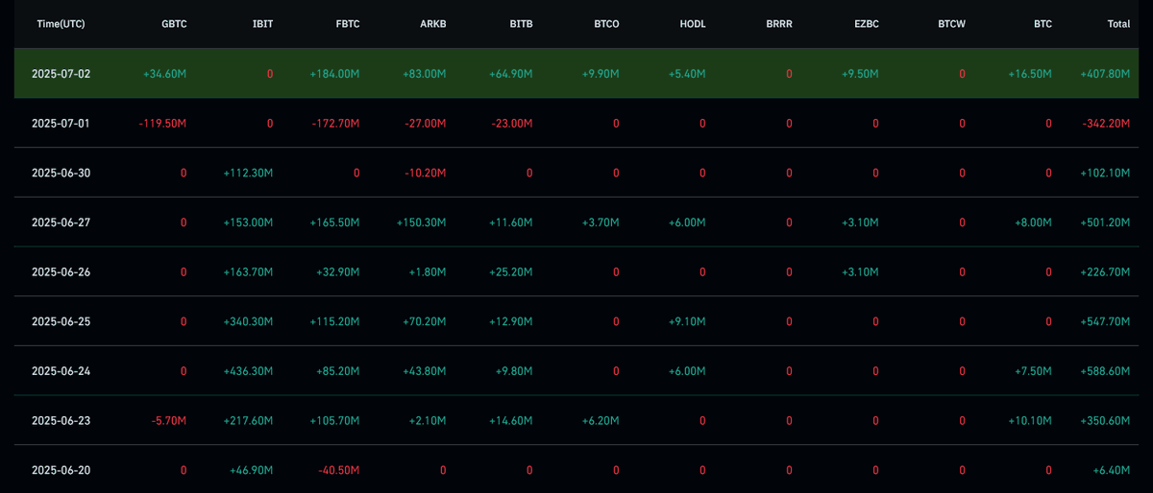Click the +163.70M IBIT value
The width and height of the screenshot is (1153, 493).
tap(248, 271)
